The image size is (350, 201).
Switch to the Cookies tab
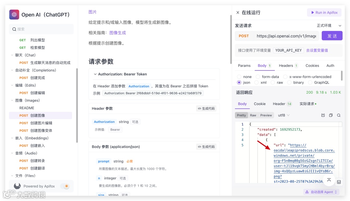pos(312,66)
